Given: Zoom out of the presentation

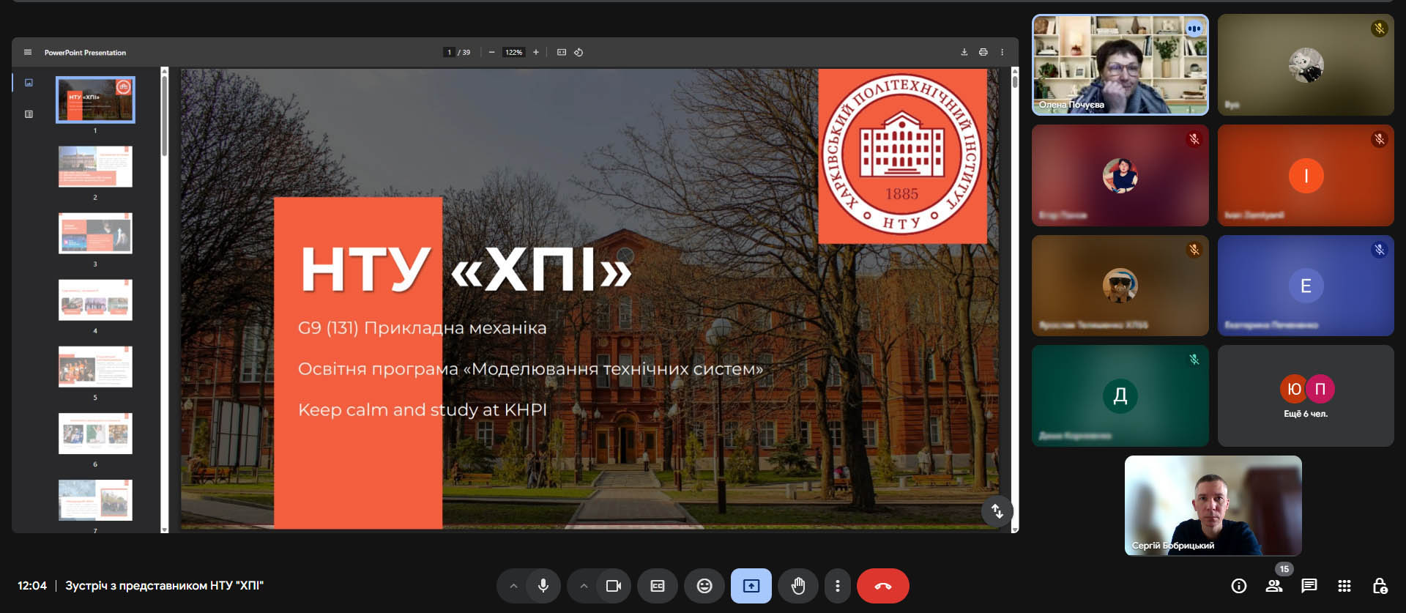Looking at the screenshot, I should pos(491,52).
